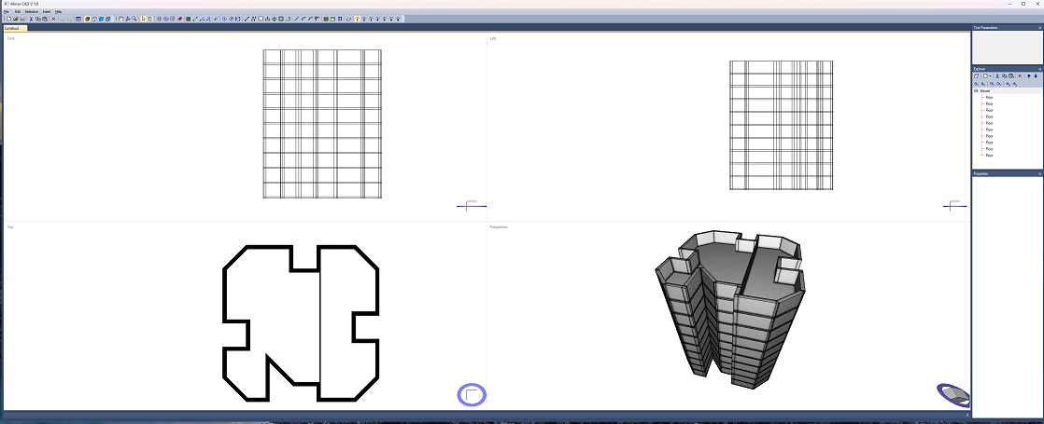Open the Selection menu

pos(31,11)
